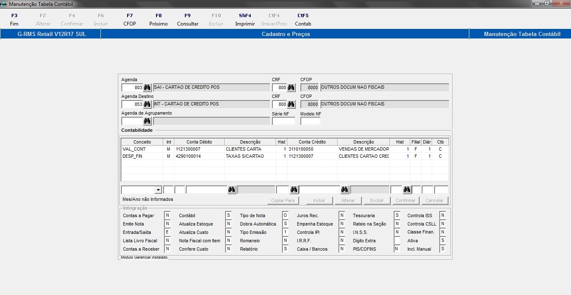
Task: Open debit Hist search binoculars in entry row
Action: pyautogui.click(x=294, y=190)
